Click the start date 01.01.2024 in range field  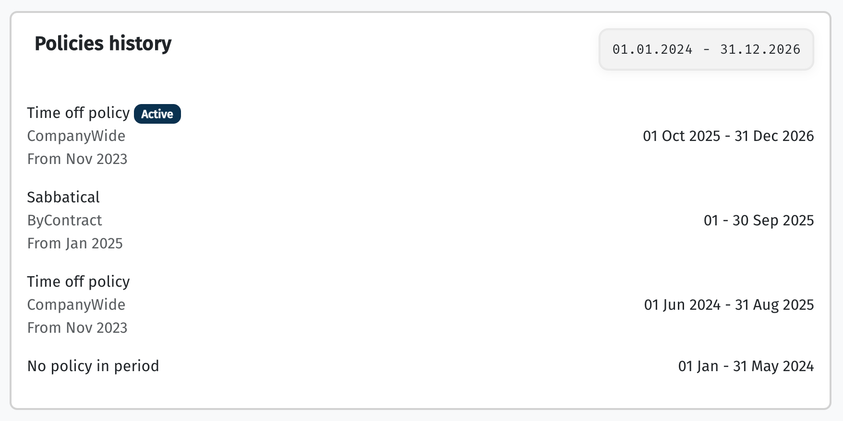[652, 49]
